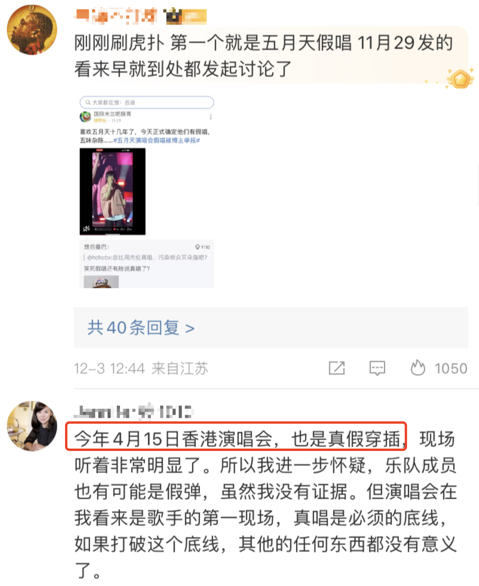Tap the flame like icon beside 1050
479x586 pixels.
pos(417,367)
